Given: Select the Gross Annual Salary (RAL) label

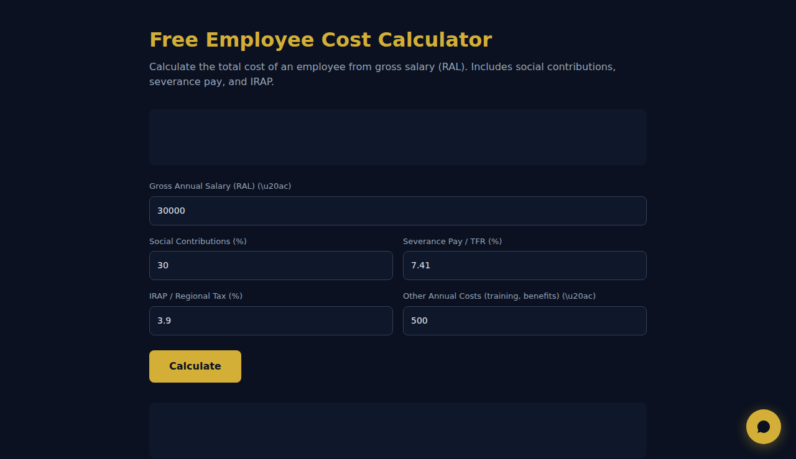Looking at the screenshot, I should tap(220, 186).
